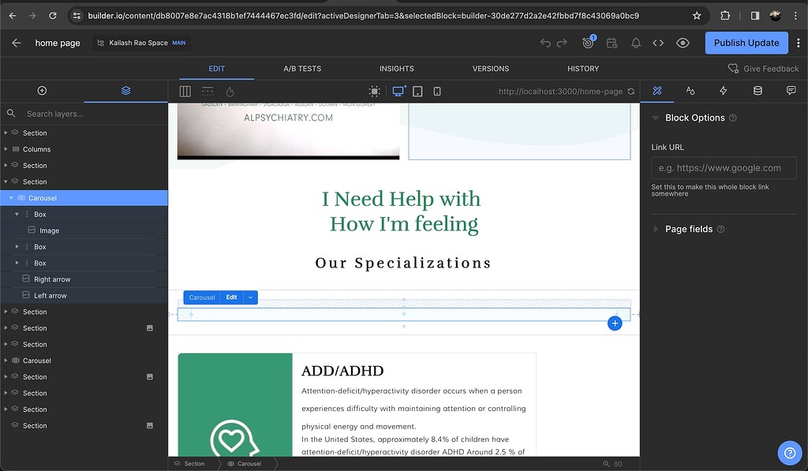Preview the page using the eye icon
This screenshot has width=808, height=471.
click(683, 43)
